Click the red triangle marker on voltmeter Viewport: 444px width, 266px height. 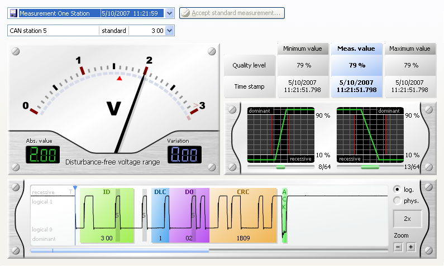tap(118, 78)
